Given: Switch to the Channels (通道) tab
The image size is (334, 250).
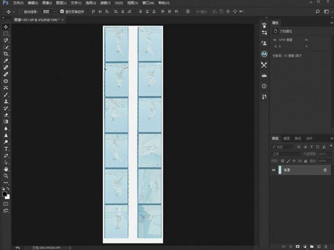Looking at the screenshot, I should [x=286, y=139].
